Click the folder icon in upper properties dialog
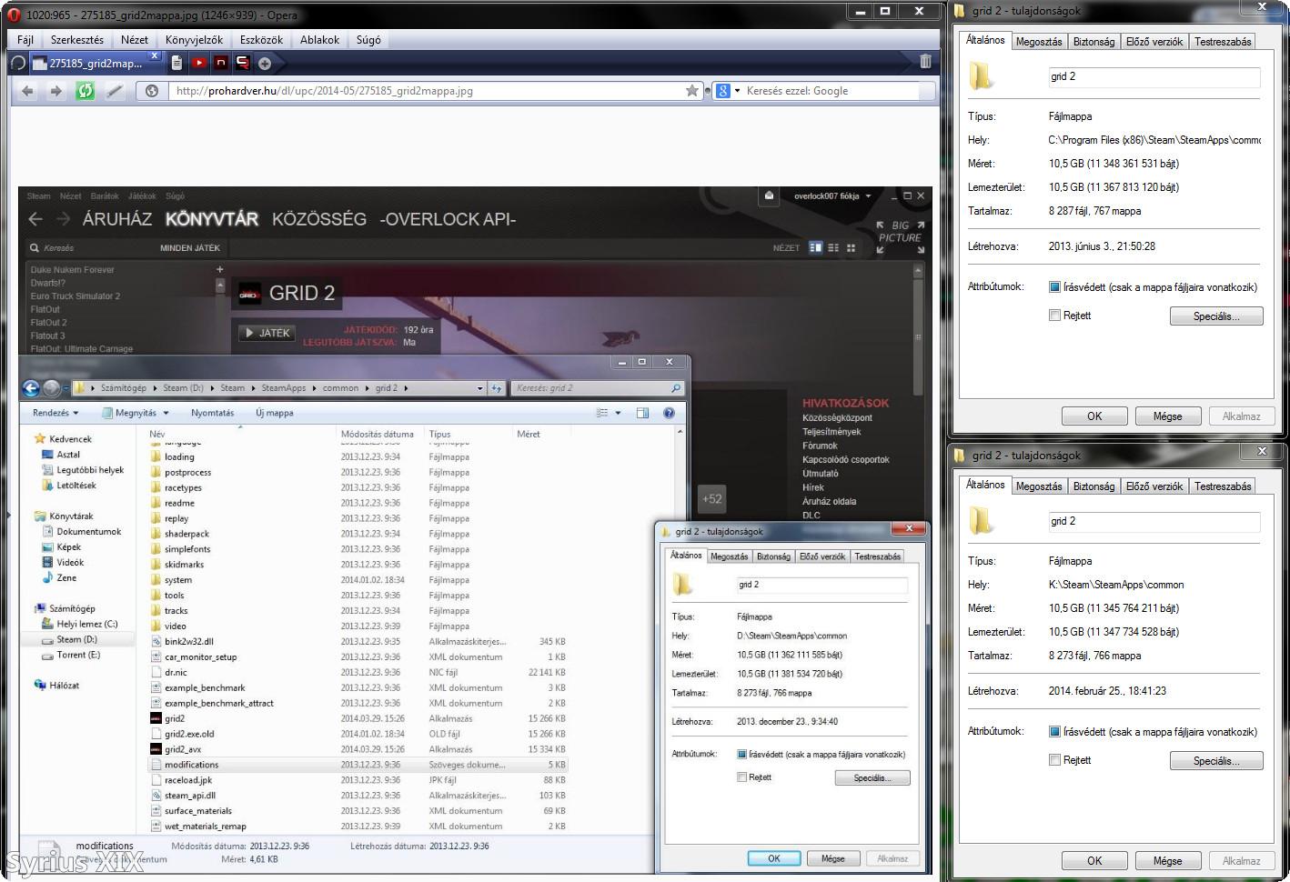Screen dimensions: 1290x882 981,76
